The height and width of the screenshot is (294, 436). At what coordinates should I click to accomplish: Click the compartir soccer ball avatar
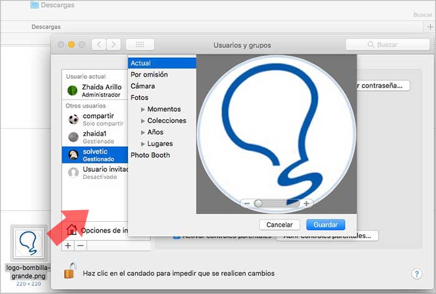coord(73,119)
